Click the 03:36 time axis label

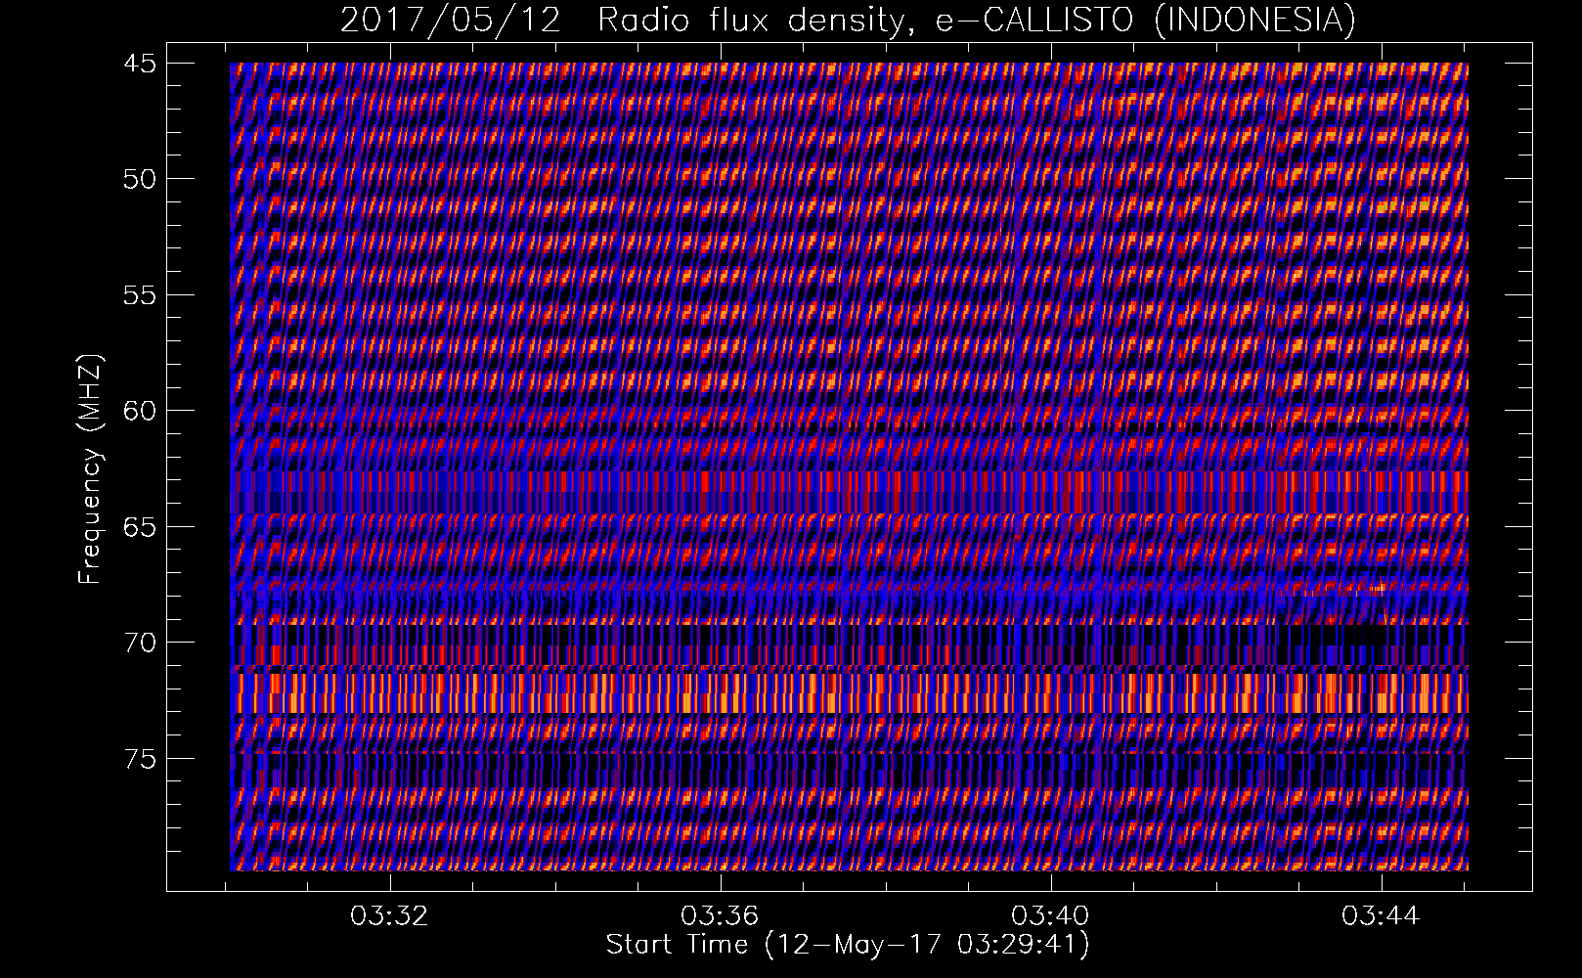721,916
